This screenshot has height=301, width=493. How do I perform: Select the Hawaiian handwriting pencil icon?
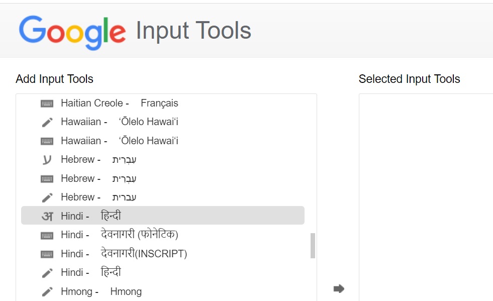pyautogui.click(x=47, y=122)
